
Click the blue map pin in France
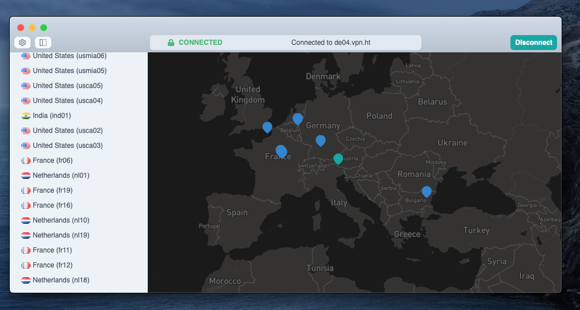[x=281, y=151]
